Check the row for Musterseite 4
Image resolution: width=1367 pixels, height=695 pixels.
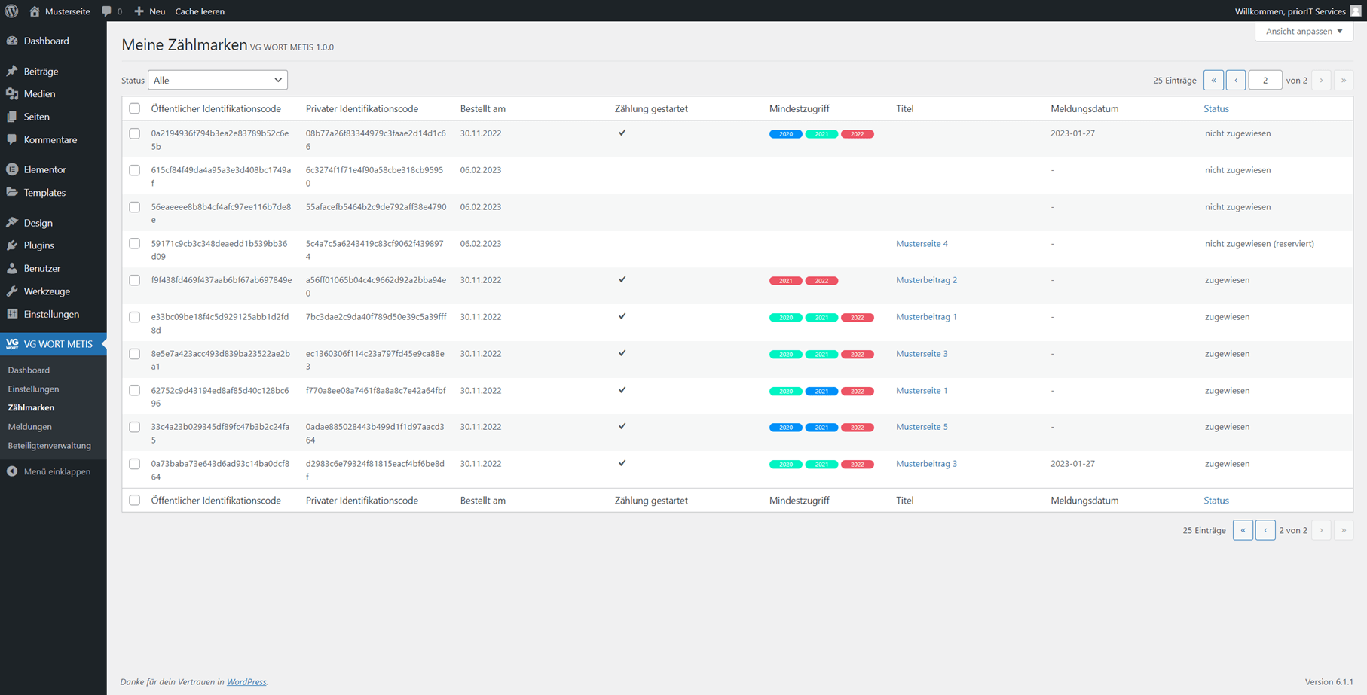pyautogui.click(x=134, y=244)
